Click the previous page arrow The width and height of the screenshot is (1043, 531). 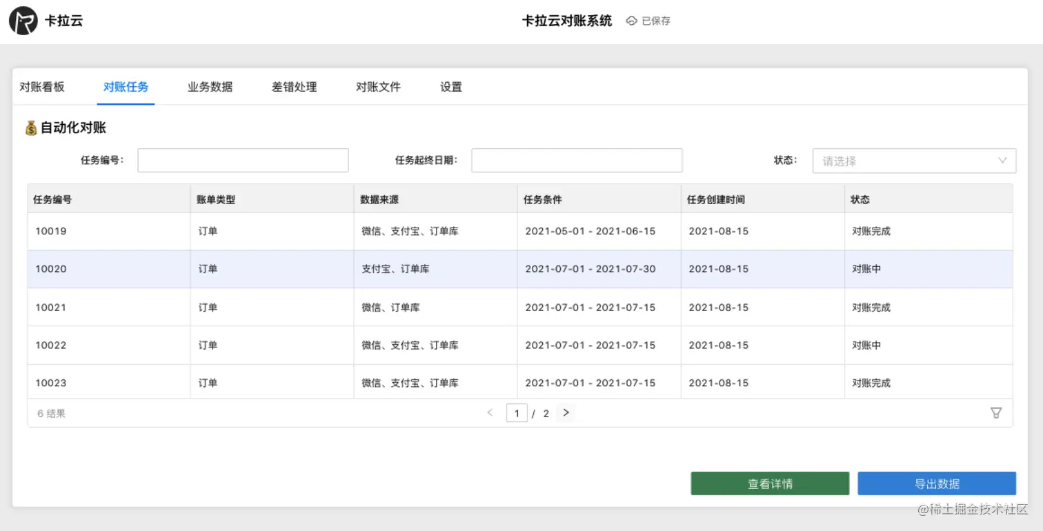[x=490, y=412]
